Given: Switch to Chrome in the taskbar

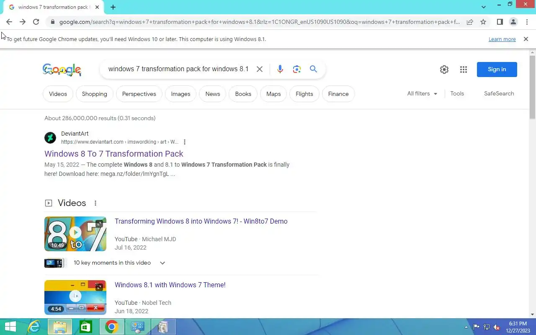Looking at the screenshot, I should click(x=111, y=327).
